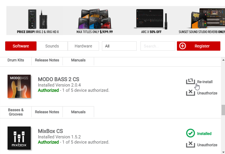Open the Release Notes tab under MODO BASS
Viewport: 225px width, 154px height.
click(x=47, y=112)
